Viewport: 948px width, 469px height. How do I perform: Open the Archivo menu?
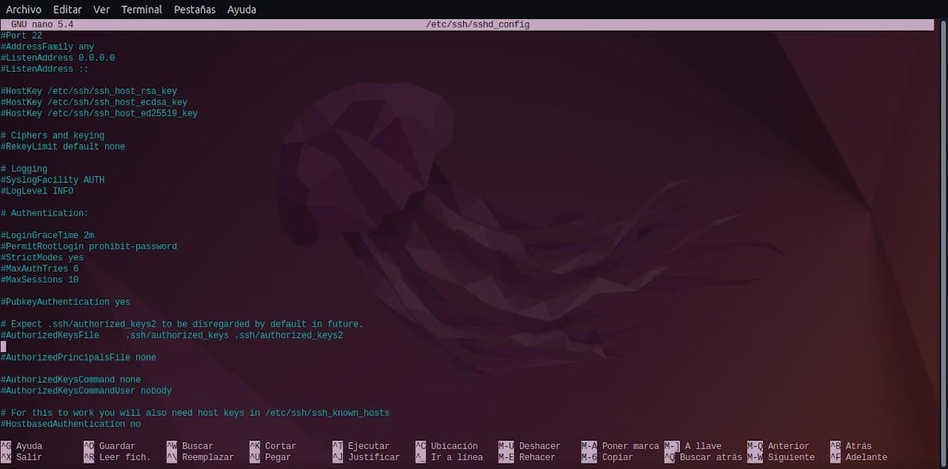point(24,9)
